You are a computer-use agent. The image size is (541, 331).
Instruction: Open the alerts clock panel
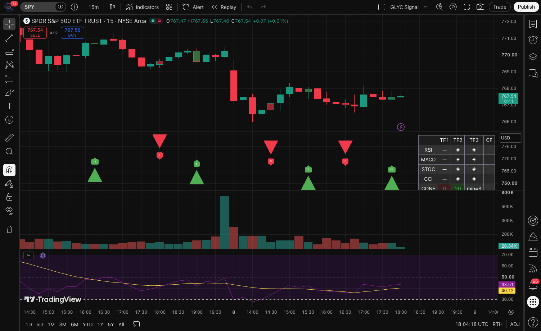point(533,40)
